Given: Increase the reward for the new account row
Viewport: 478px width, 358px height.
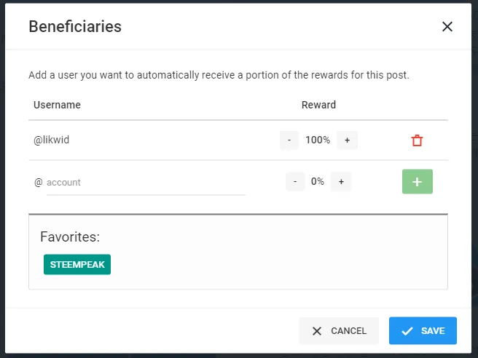Looking at the screenshot, I should [340, 182].
